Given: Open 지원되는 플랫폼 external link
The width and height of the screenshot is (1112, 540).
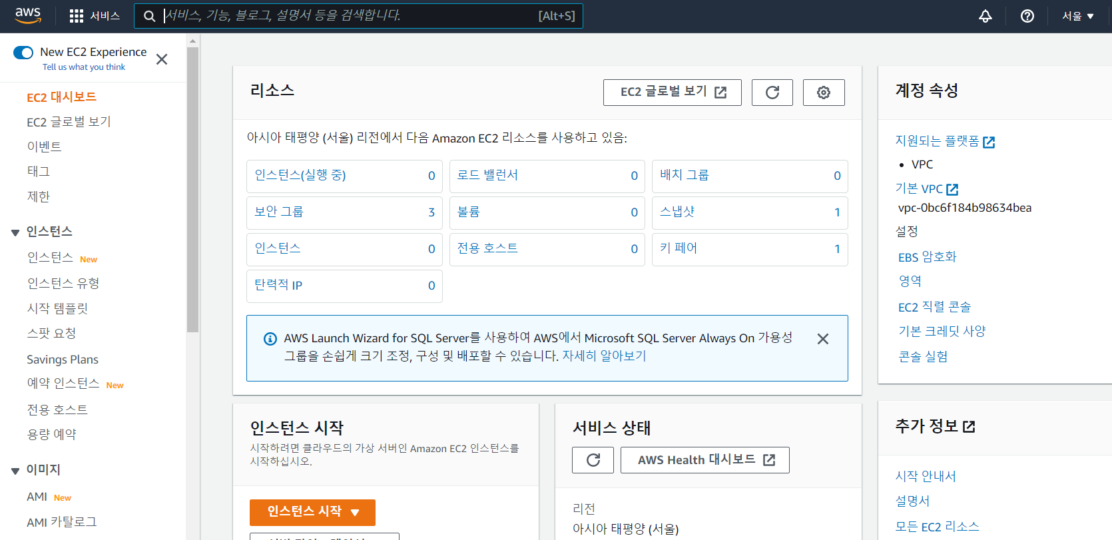Looking at the screenshot, I should point(945,141).
